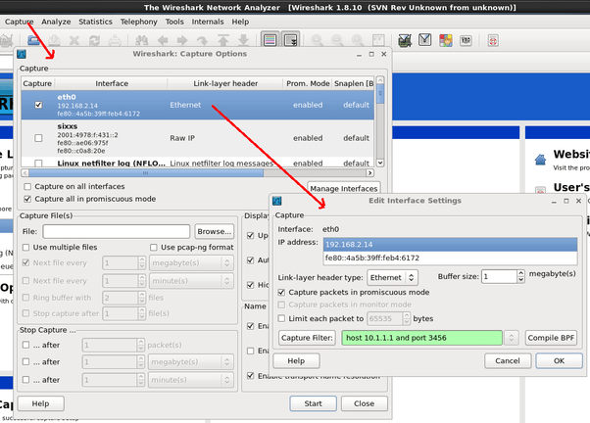Click the Reload capture file icon
The width and height of the screenshot is (590, 423).
(94, 40)
